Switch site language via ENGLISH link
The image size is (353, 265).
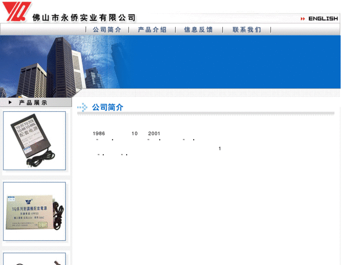click(x=323, y=18)
